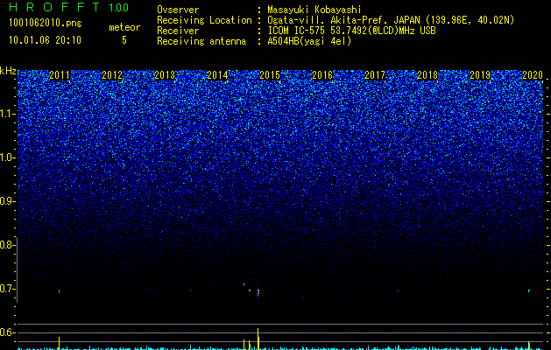Click the 2013 time marker
The height and width of the screenshot is (350, 551).
coord(165,75)
